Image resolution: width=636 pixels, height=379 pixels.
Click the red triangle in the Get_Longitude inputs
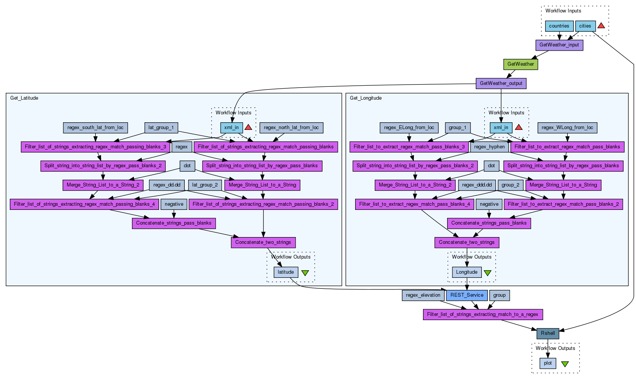518,127
